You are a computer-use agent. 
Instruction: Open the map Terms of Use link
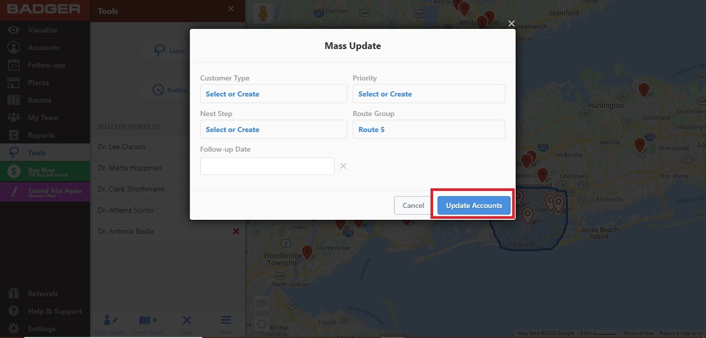point(638,333)
